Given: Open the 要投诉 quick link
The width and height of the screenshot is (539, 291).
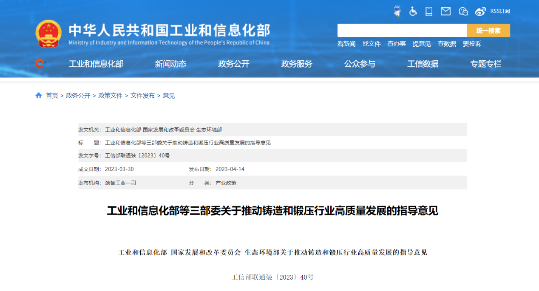Looking at the screenshot, I should 472,44.
